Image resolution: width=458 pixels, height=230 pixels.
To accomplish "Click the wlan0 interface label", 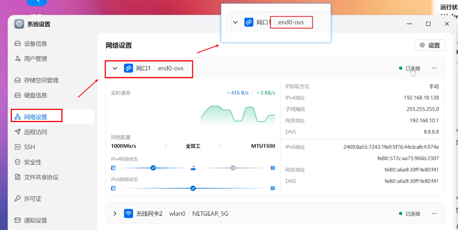I will tap(177, 214).
